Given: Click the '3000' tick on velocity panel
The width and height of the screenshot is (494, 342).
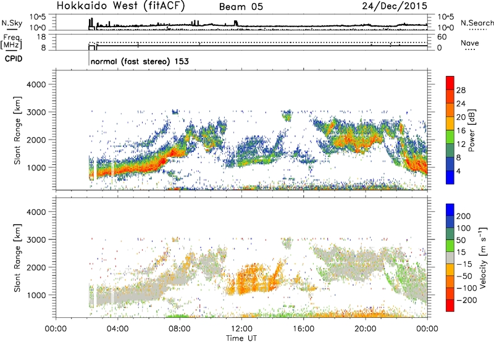Looking at the screenshot, I should 36,240.
